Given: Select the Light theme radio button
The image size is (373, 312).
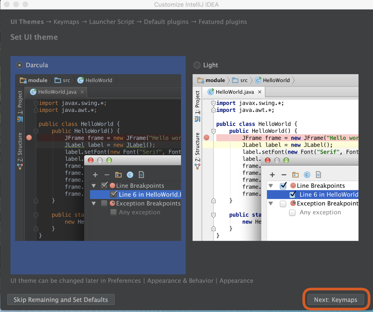Looking at the screenshot, I should point(197,65).
